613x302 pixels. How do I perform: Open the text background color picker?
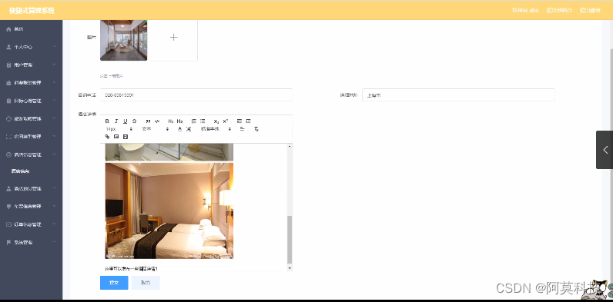(x=189, y=129)
